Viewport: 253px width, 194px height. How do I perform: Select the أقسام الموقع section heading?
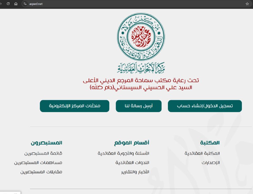coord(132,143)
